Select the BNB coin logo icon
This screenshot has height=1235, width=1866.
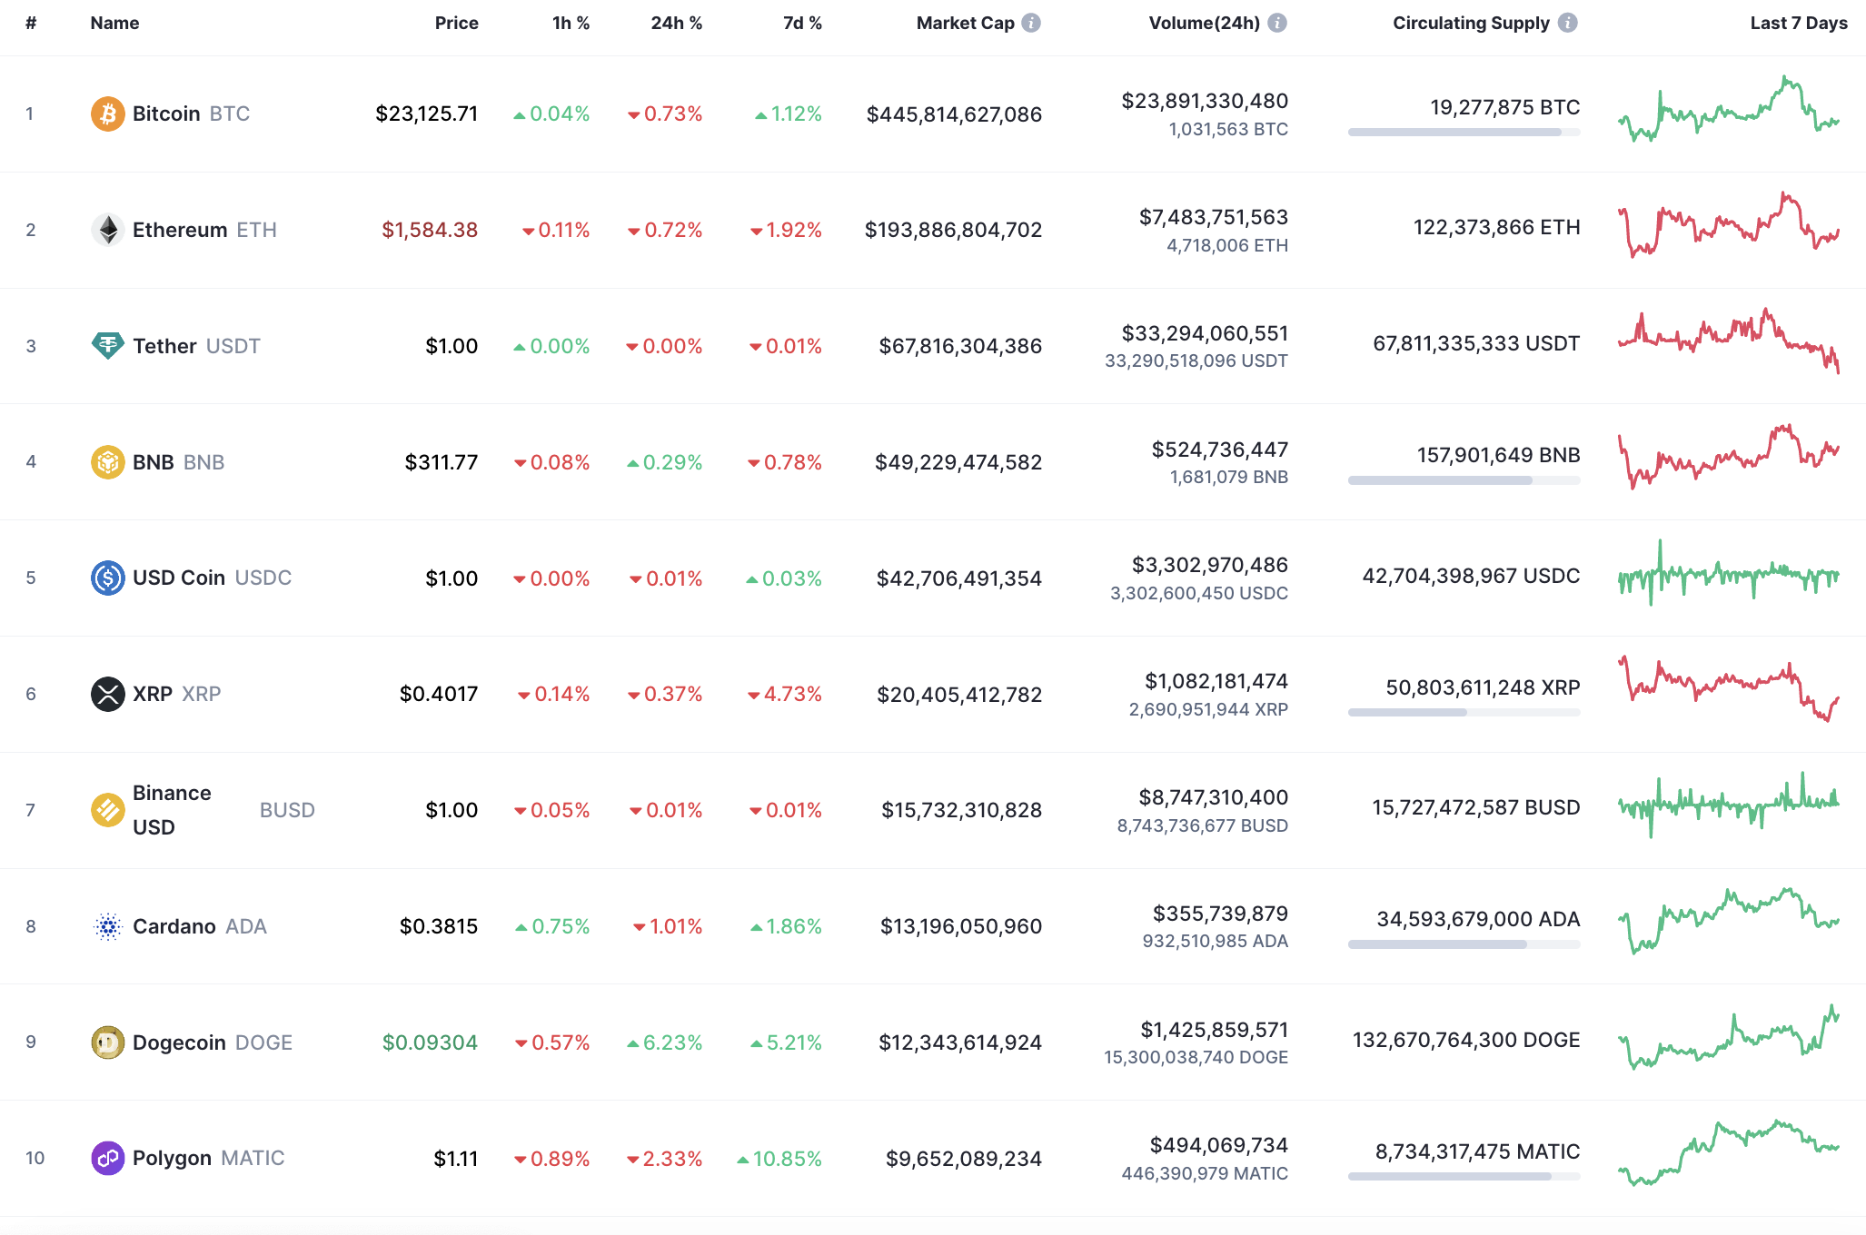(x=107, y=461)
